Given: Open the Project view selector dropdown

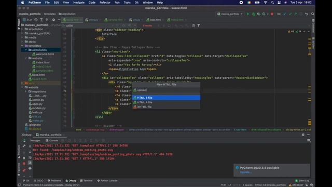Looking at the screenshot, I should point(27,20).
